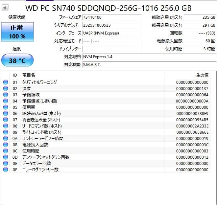
Task: Click the 38 °C temperature indicator
Action: pos(17,60)
